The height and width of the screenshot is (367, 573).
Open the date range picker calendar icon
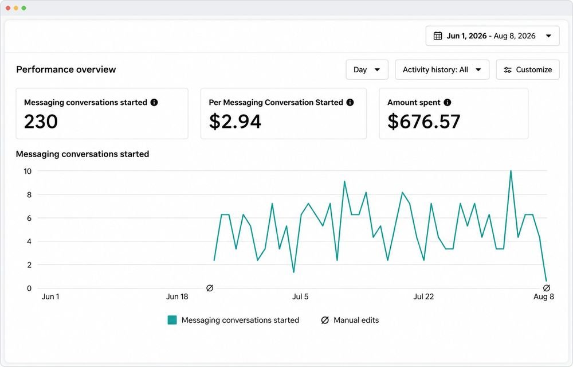click(437, 36)
